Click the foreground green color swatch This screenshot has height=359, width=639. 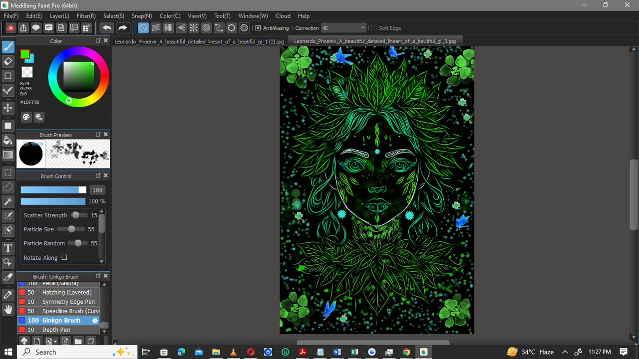coord(24,53)
